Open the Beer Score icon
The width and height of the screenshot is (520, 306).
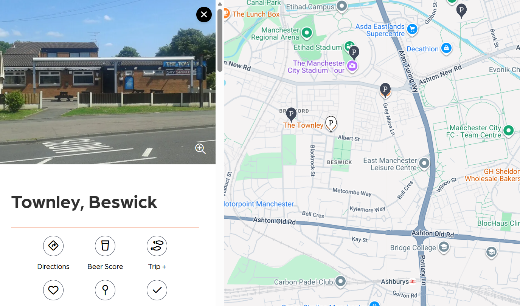(105, 246)
